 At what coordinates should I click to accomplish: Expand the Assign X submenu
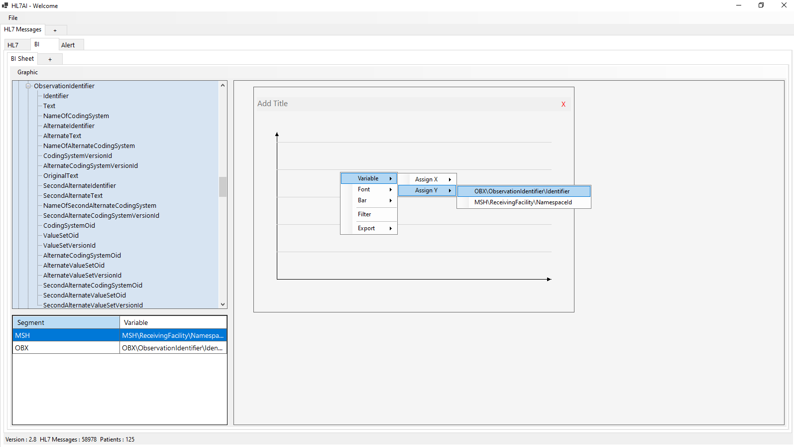click(427, 179)
